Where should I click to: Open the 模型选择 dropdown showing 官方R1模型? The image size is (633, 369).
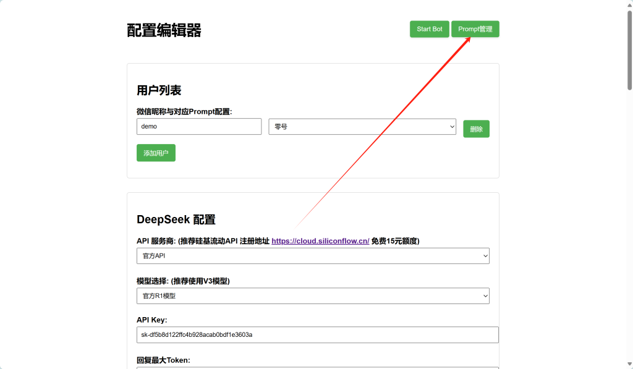point(313,296)
